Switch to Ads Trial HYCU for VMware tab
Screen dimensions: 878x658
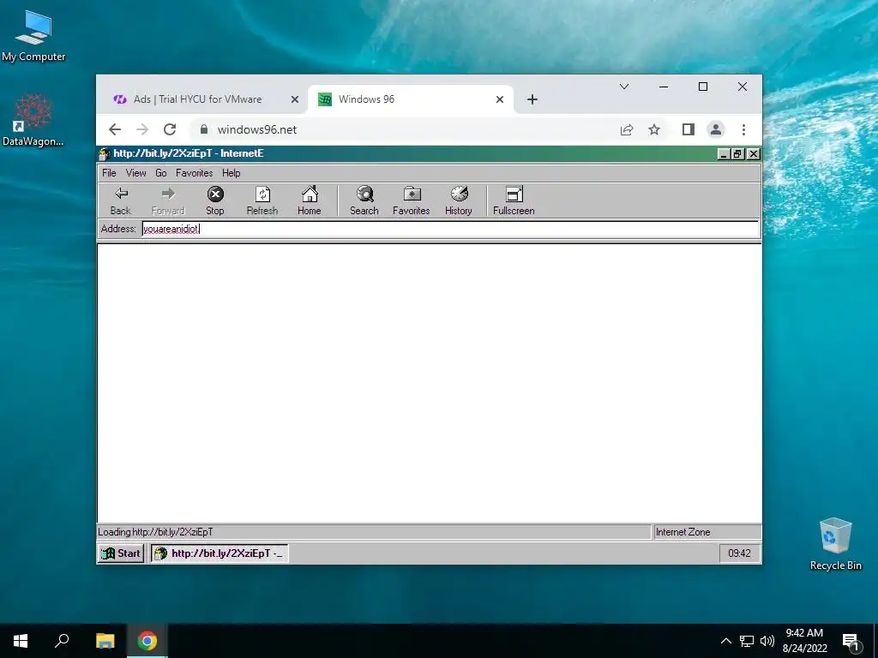(198, 99)
